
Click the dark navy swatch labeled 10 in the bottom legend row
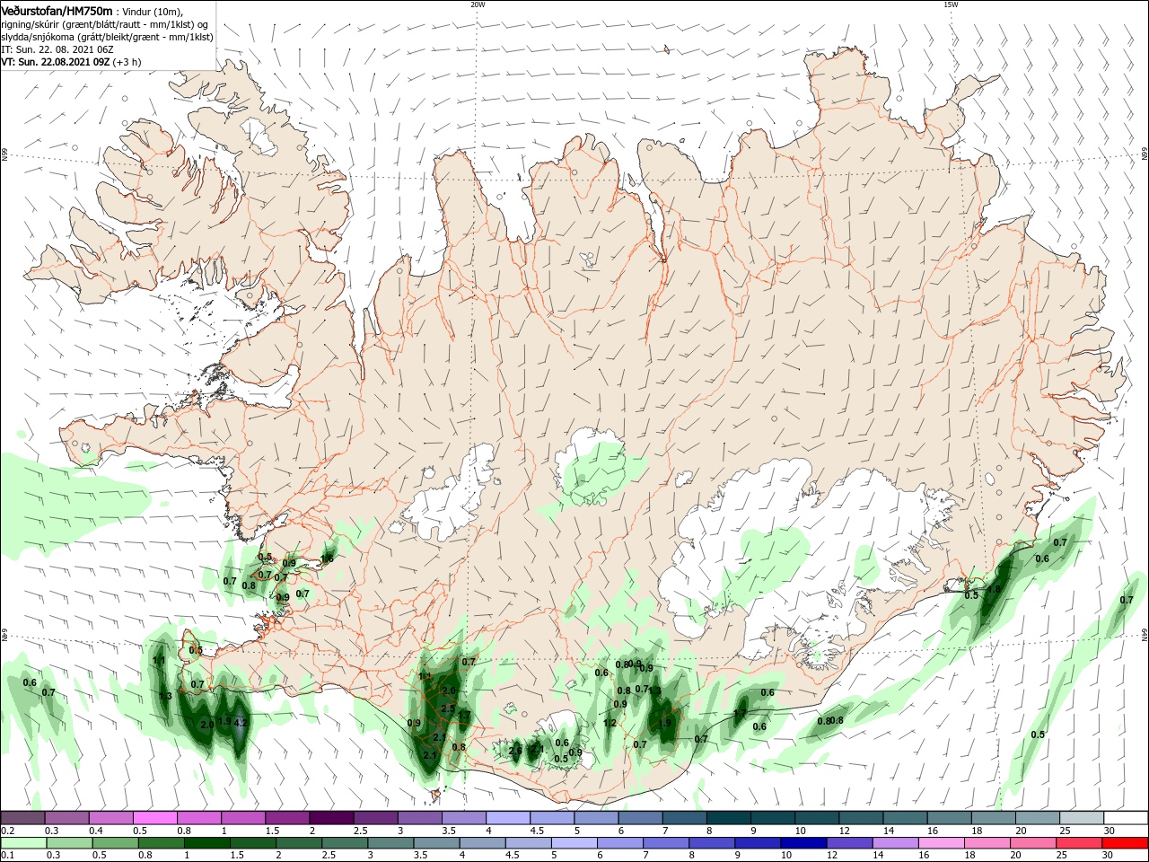click(x=803, y=843)
